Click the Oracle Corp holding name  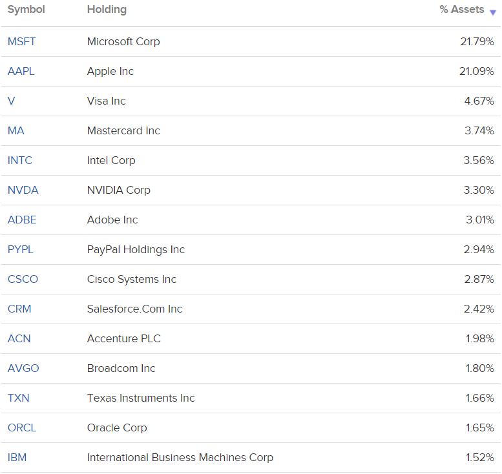pos(117,428)
